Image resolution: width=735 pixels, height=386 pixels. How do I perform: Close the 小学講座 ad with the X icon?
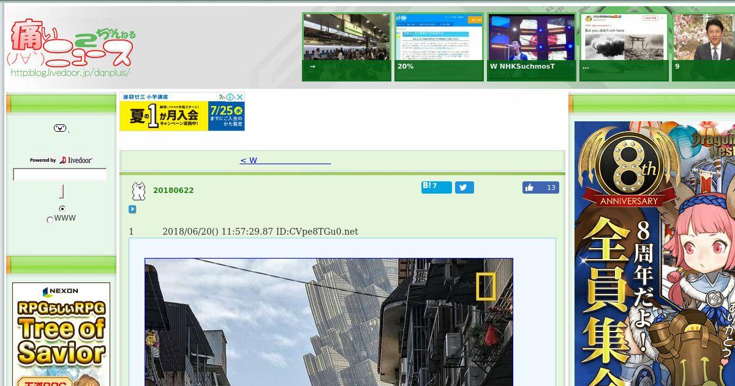coord(239,97)
